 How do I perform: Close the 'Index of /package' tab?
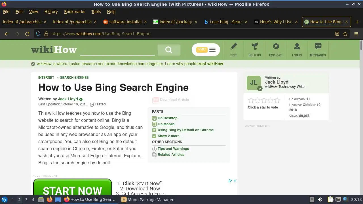196,22
